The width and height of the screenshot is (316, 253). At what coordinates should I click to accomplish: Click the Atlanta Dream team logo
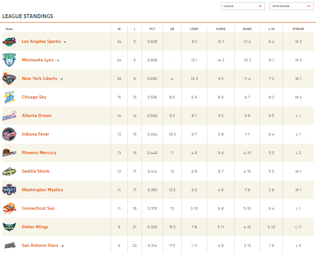[9, 116]
